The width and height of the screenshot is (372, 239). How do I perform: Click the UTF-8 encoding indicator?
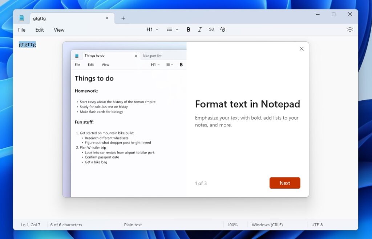317,224
